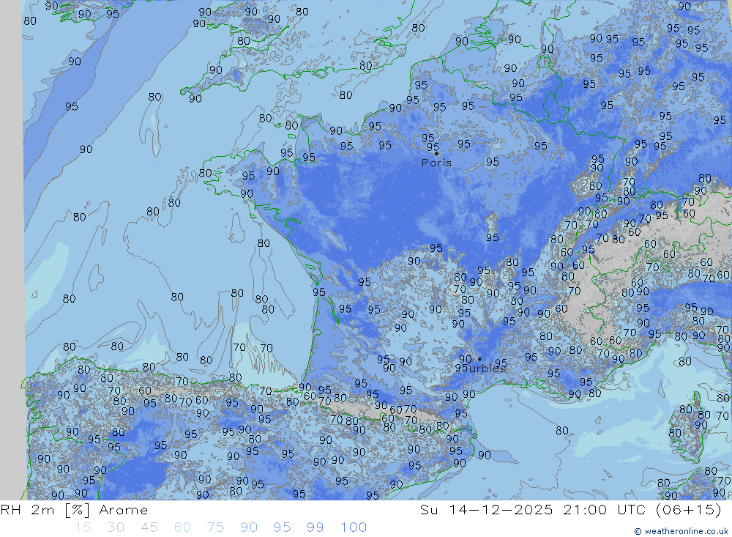This screenshot has height=537, width=732.
Task: Click the Paris city label
Action: point(436,163)
